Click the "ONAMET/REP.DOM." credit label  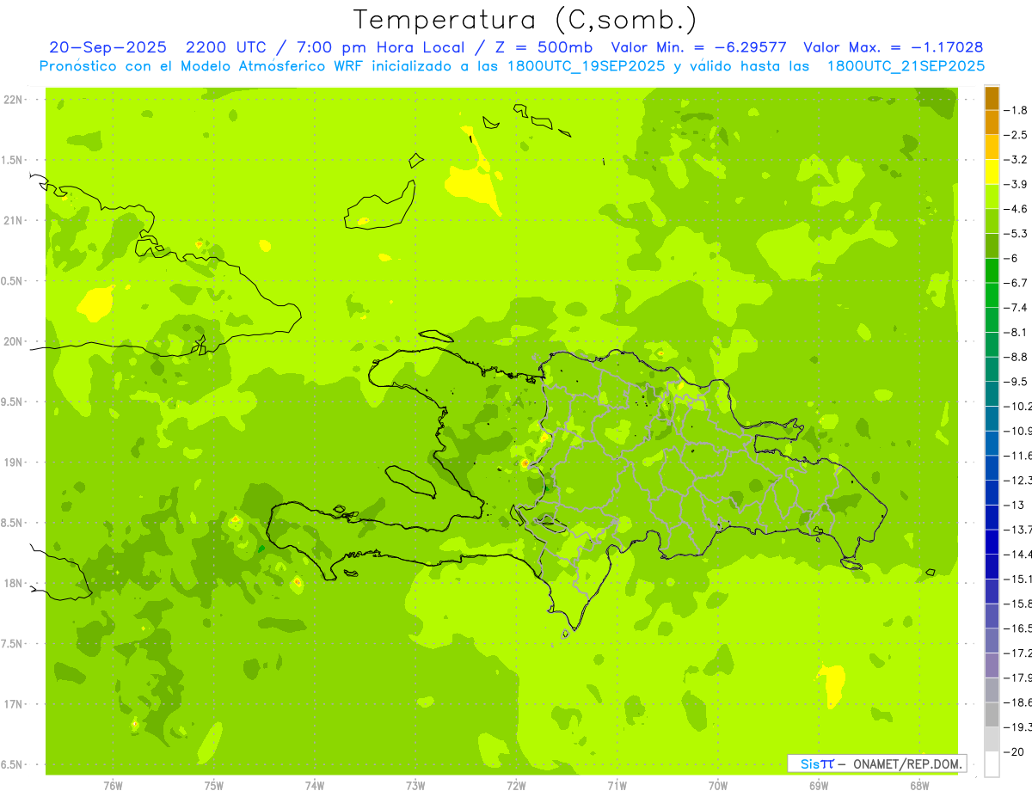click(x=908, y=763)
